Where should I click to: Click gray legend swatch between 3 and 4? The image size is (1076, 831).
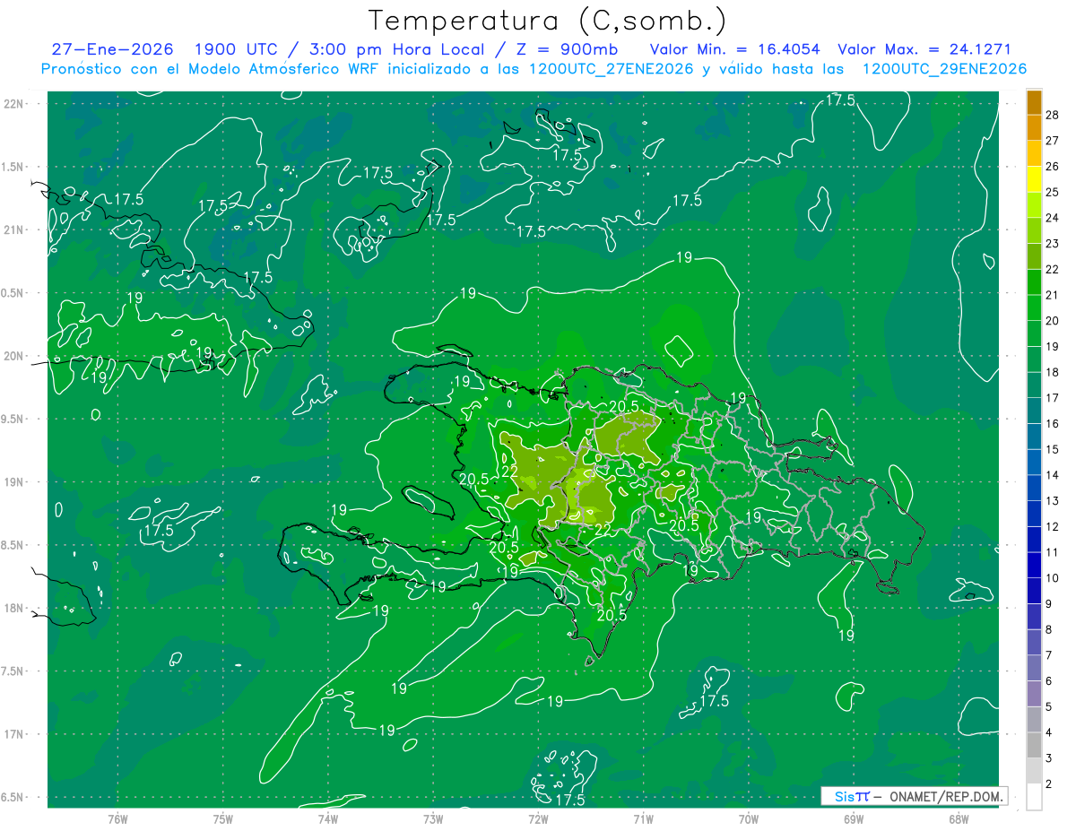click(1034, 745)
